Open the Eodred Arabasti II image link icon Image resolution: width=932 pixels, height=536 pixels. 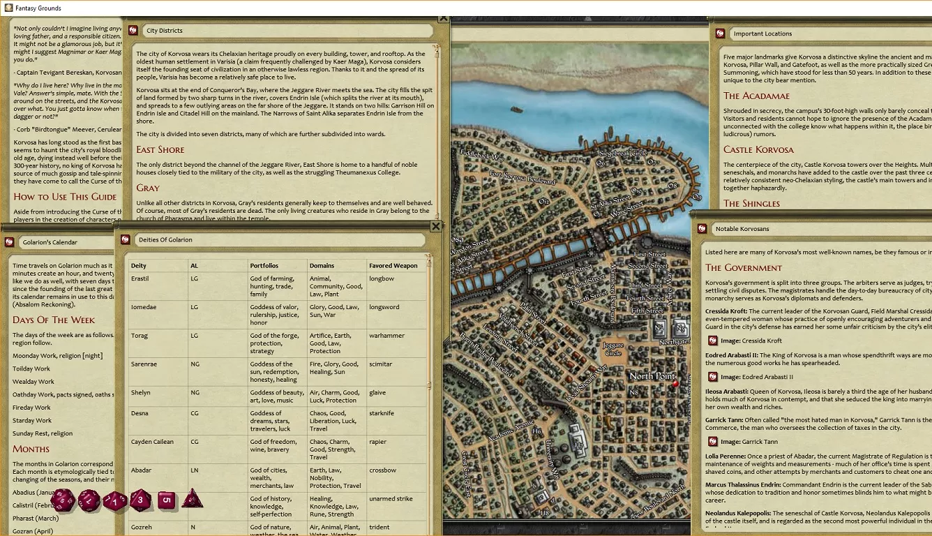coord(713,377)
